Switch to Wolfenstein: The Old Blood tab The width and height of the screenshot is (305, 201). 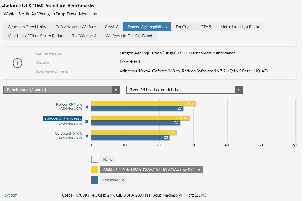pos(129,36)
